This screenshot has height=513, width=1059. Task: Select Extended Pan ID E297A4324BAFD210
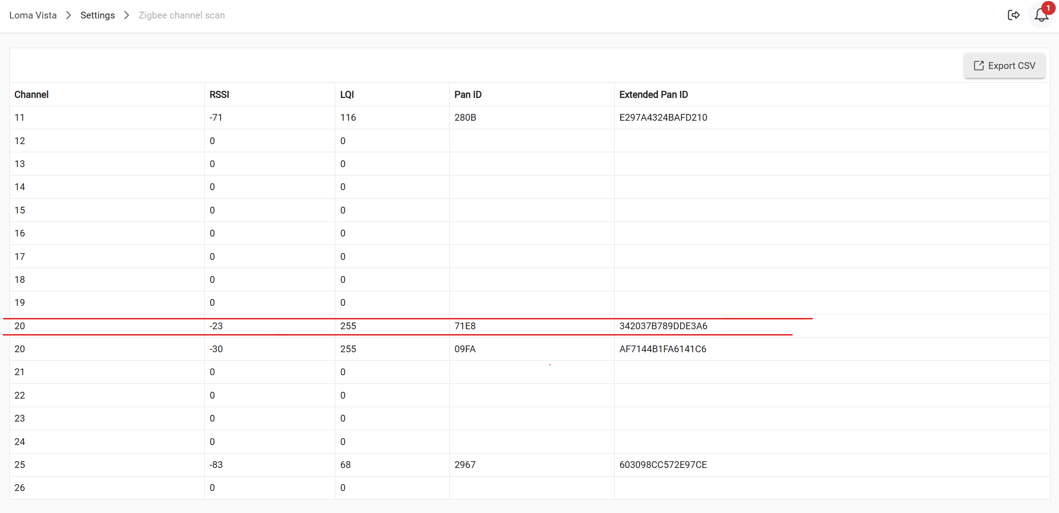663,118
